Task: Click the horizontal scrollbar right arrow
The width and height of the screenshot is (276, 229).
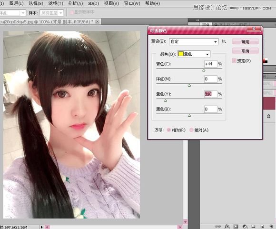Action: tap(180, 227)
